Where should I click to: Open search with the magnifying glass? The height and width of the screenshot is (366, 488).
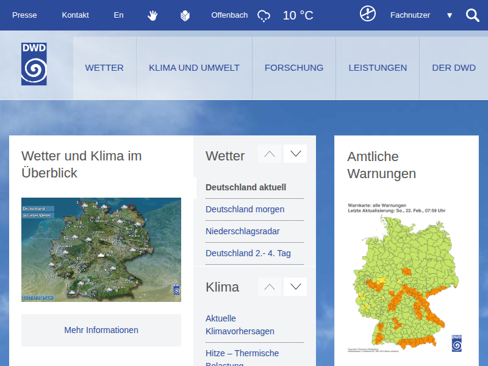(x=473, y=15)
